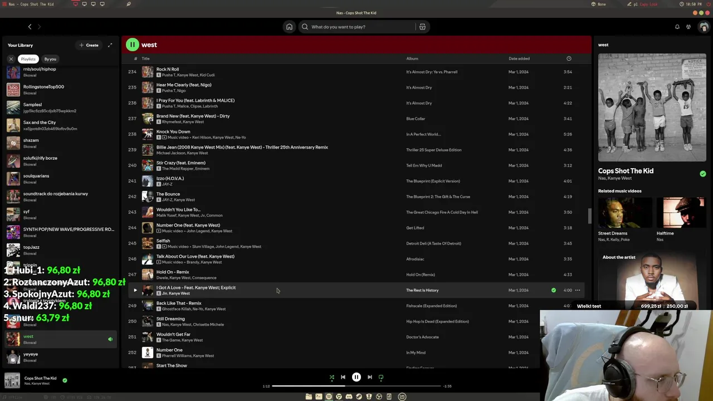713x401 pixels.
Task: Open 'shazam' playlist
Action: click(60, 143)
